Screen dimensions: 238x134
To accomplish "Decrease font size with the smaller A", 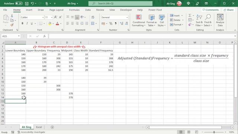I will [x=60, y=17].
